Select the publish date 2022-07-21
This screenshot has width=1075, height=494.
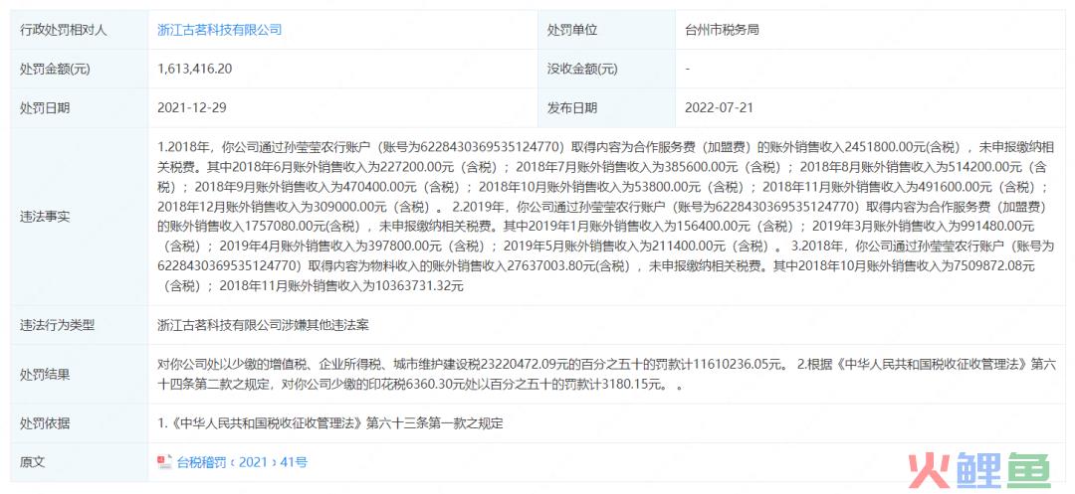click(720, 108)
